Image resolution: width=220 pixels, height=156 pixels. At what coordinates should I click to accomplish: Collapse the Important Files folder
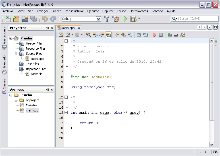[x=16, y=69]
